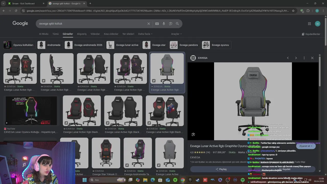Open the Google apps grid
The image size is (327, 184).
coord(309,24)
